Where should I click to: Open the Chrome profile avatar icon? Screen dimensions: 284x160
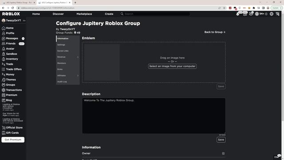[268, 8]
